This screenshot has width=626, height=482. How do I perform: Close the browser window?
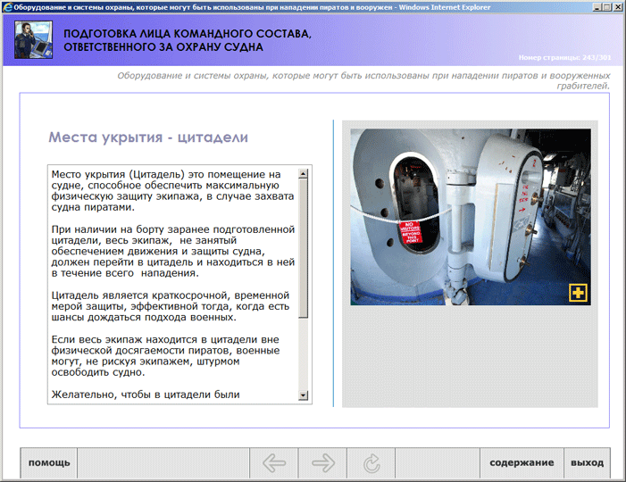[617, 7]
